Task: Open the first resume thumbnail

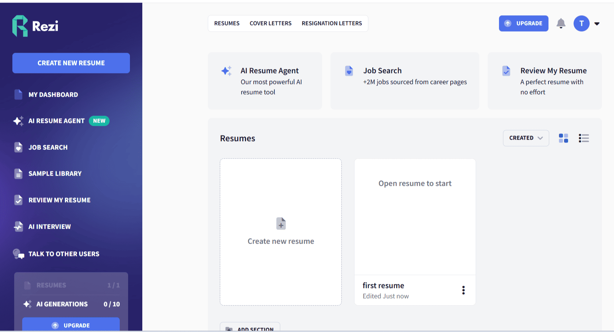Action: pos(415,217)
